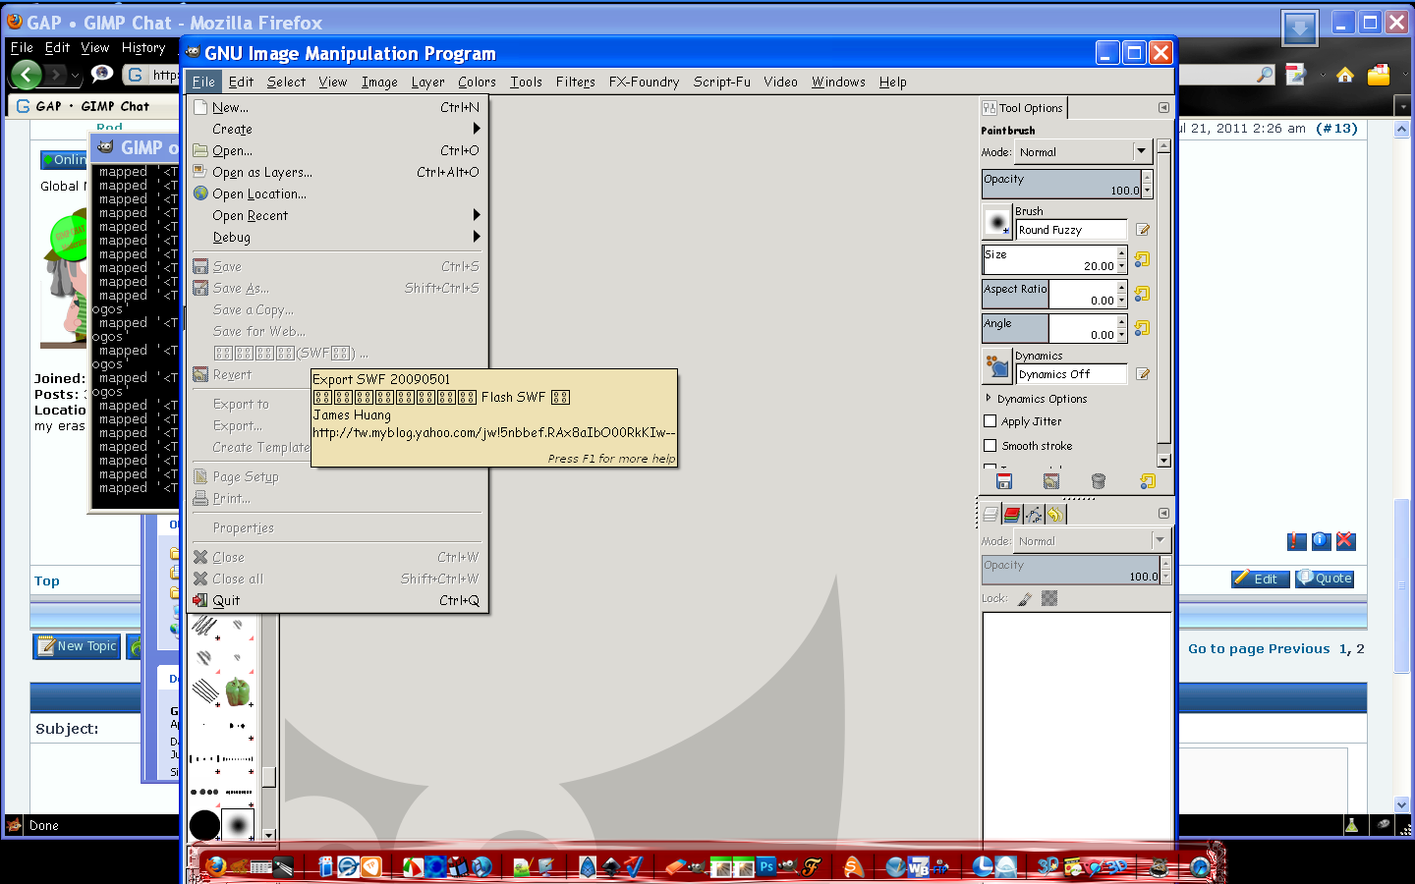
Task: Click Opacity stepper in Tool Options
Action: pos(1147,185)
